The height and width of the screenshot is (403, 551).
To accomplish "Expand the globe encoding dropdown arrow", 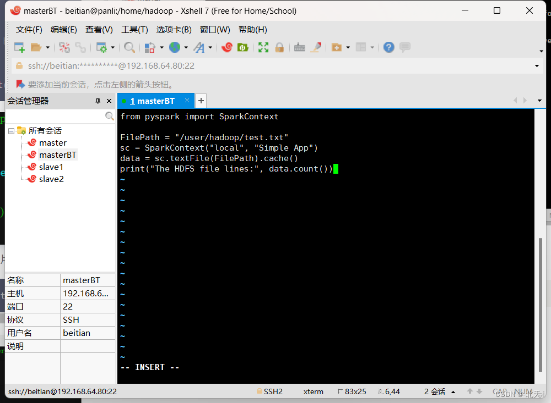I will 186,47.
